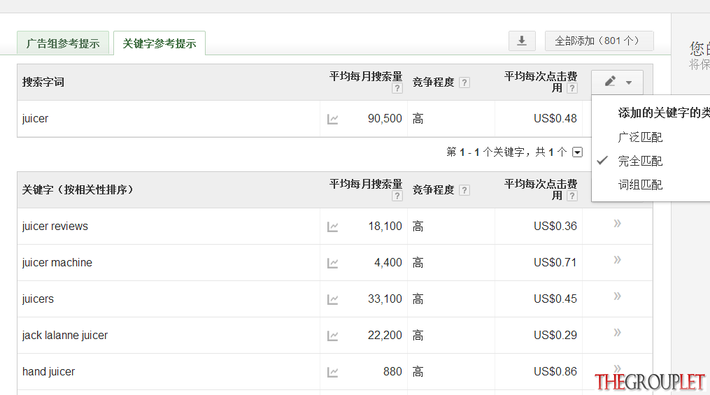Screen dimensions: 710x395
Task: Sort by 搜索字词 column header
Action: point(43,82)
